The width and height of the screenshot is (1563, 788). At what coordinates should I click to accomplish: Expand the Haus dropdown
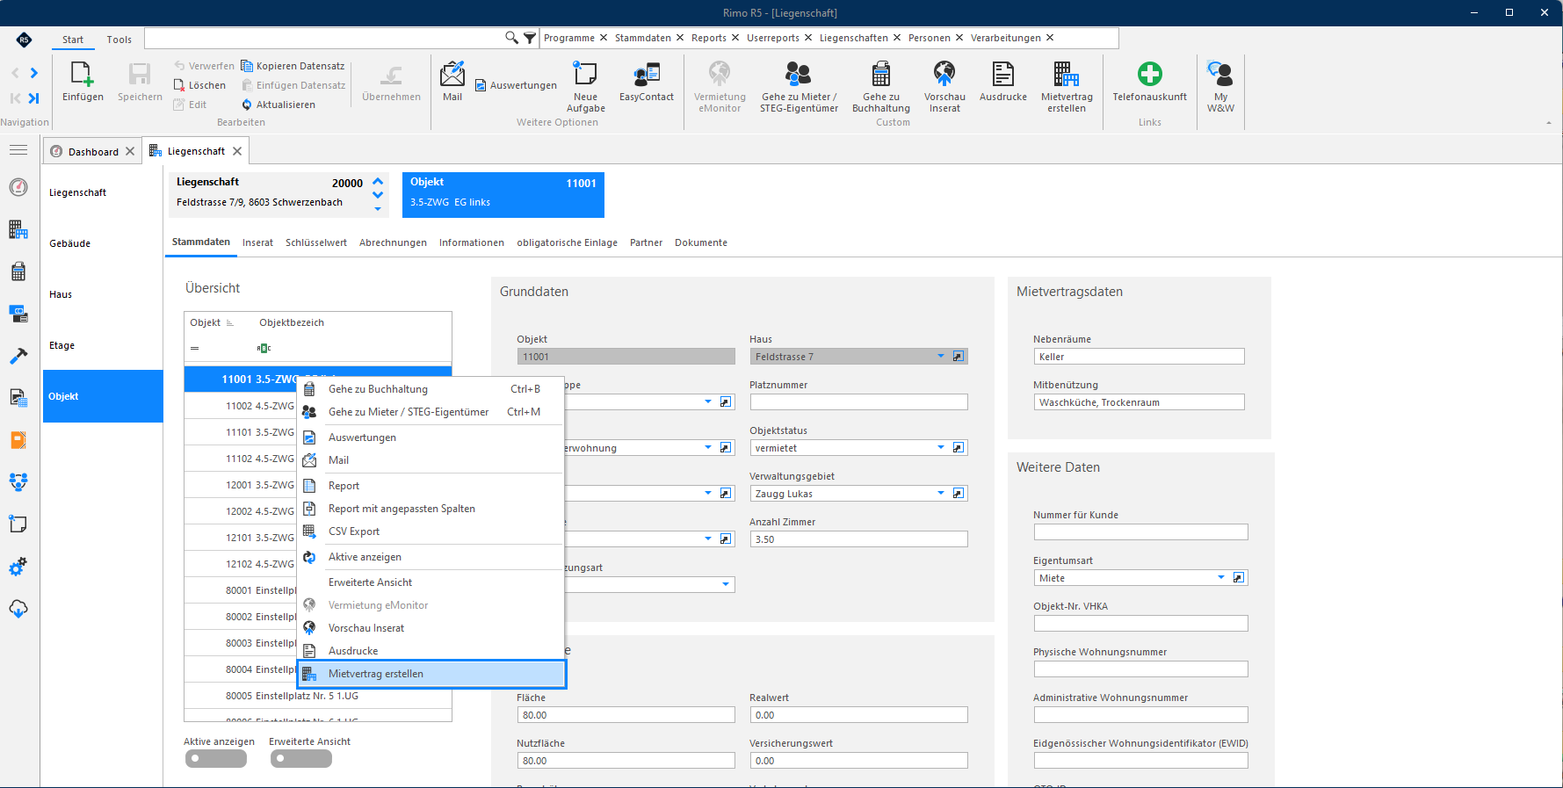941,357
